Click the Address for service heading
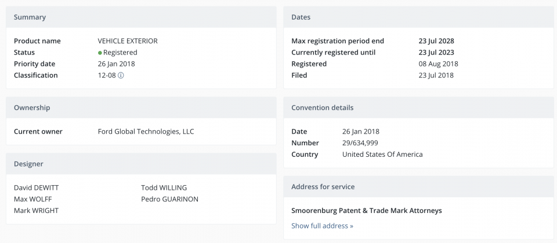Viewport: 557px width, 243px height. tap(323, 186)
